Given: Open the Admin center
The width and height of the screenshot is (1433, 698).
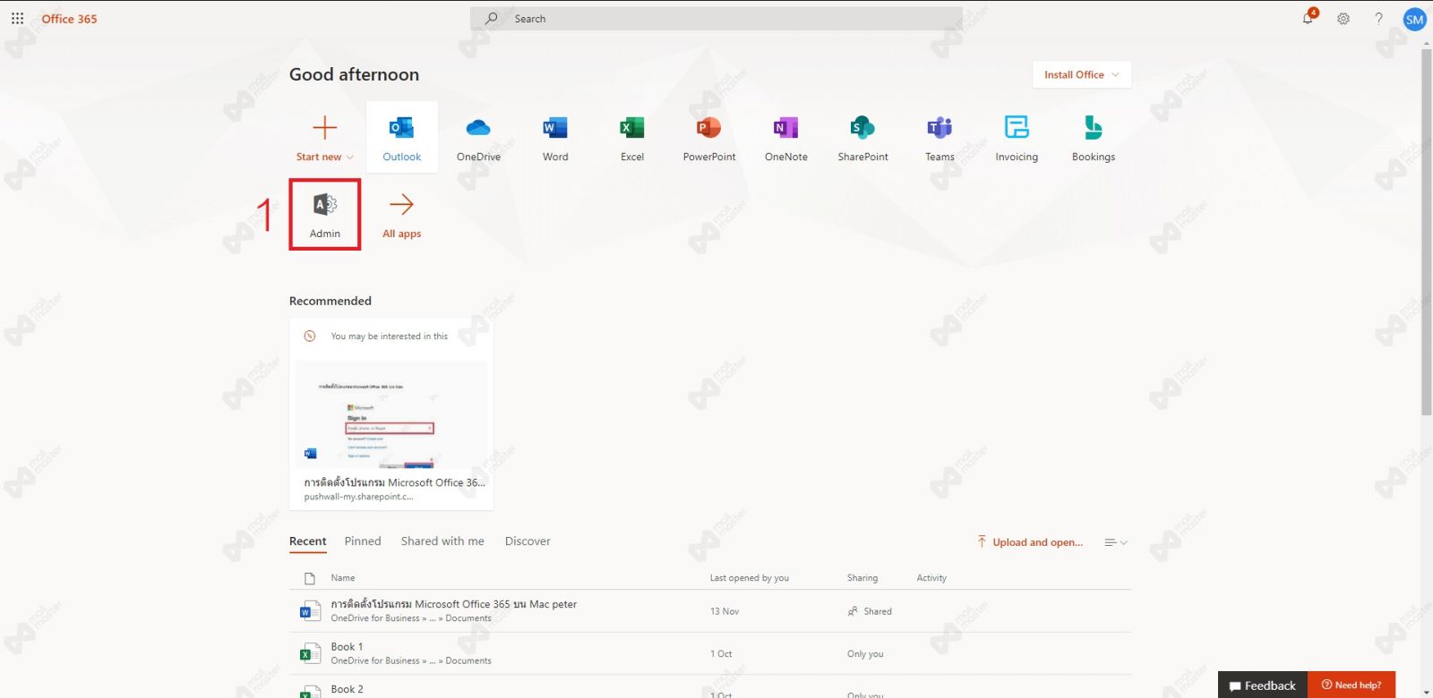Looking at the screenshot, I should 325,215.
